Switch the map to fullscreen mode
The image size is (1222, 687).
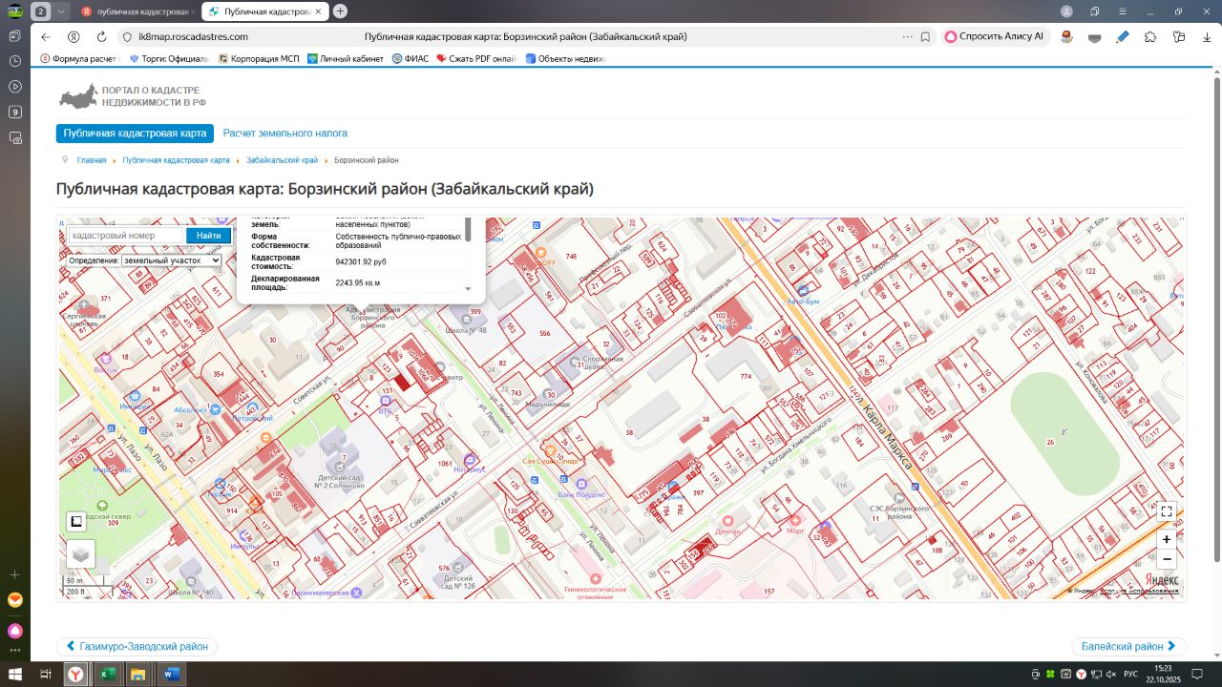[x=1167, y=511]
